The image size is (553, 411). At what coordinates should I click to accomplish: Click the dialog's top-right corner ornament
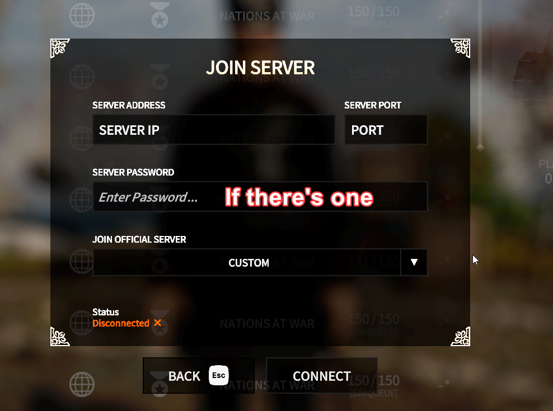coord(460,48)
